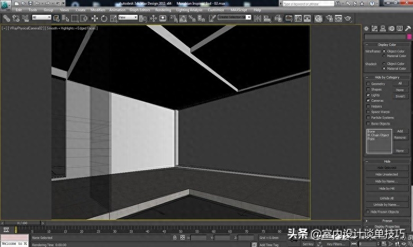413x247 pixels.
Task: Uncheck the Lights hide category box
Action: 368,95
